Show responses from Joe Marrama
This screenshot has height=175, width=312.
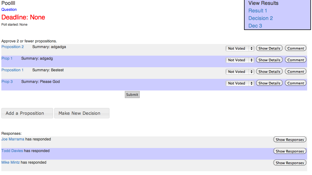pos(290,140)
